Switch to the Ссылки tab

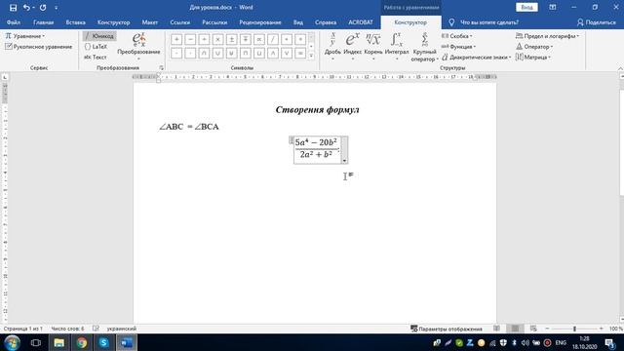click(x=179, y=22)
